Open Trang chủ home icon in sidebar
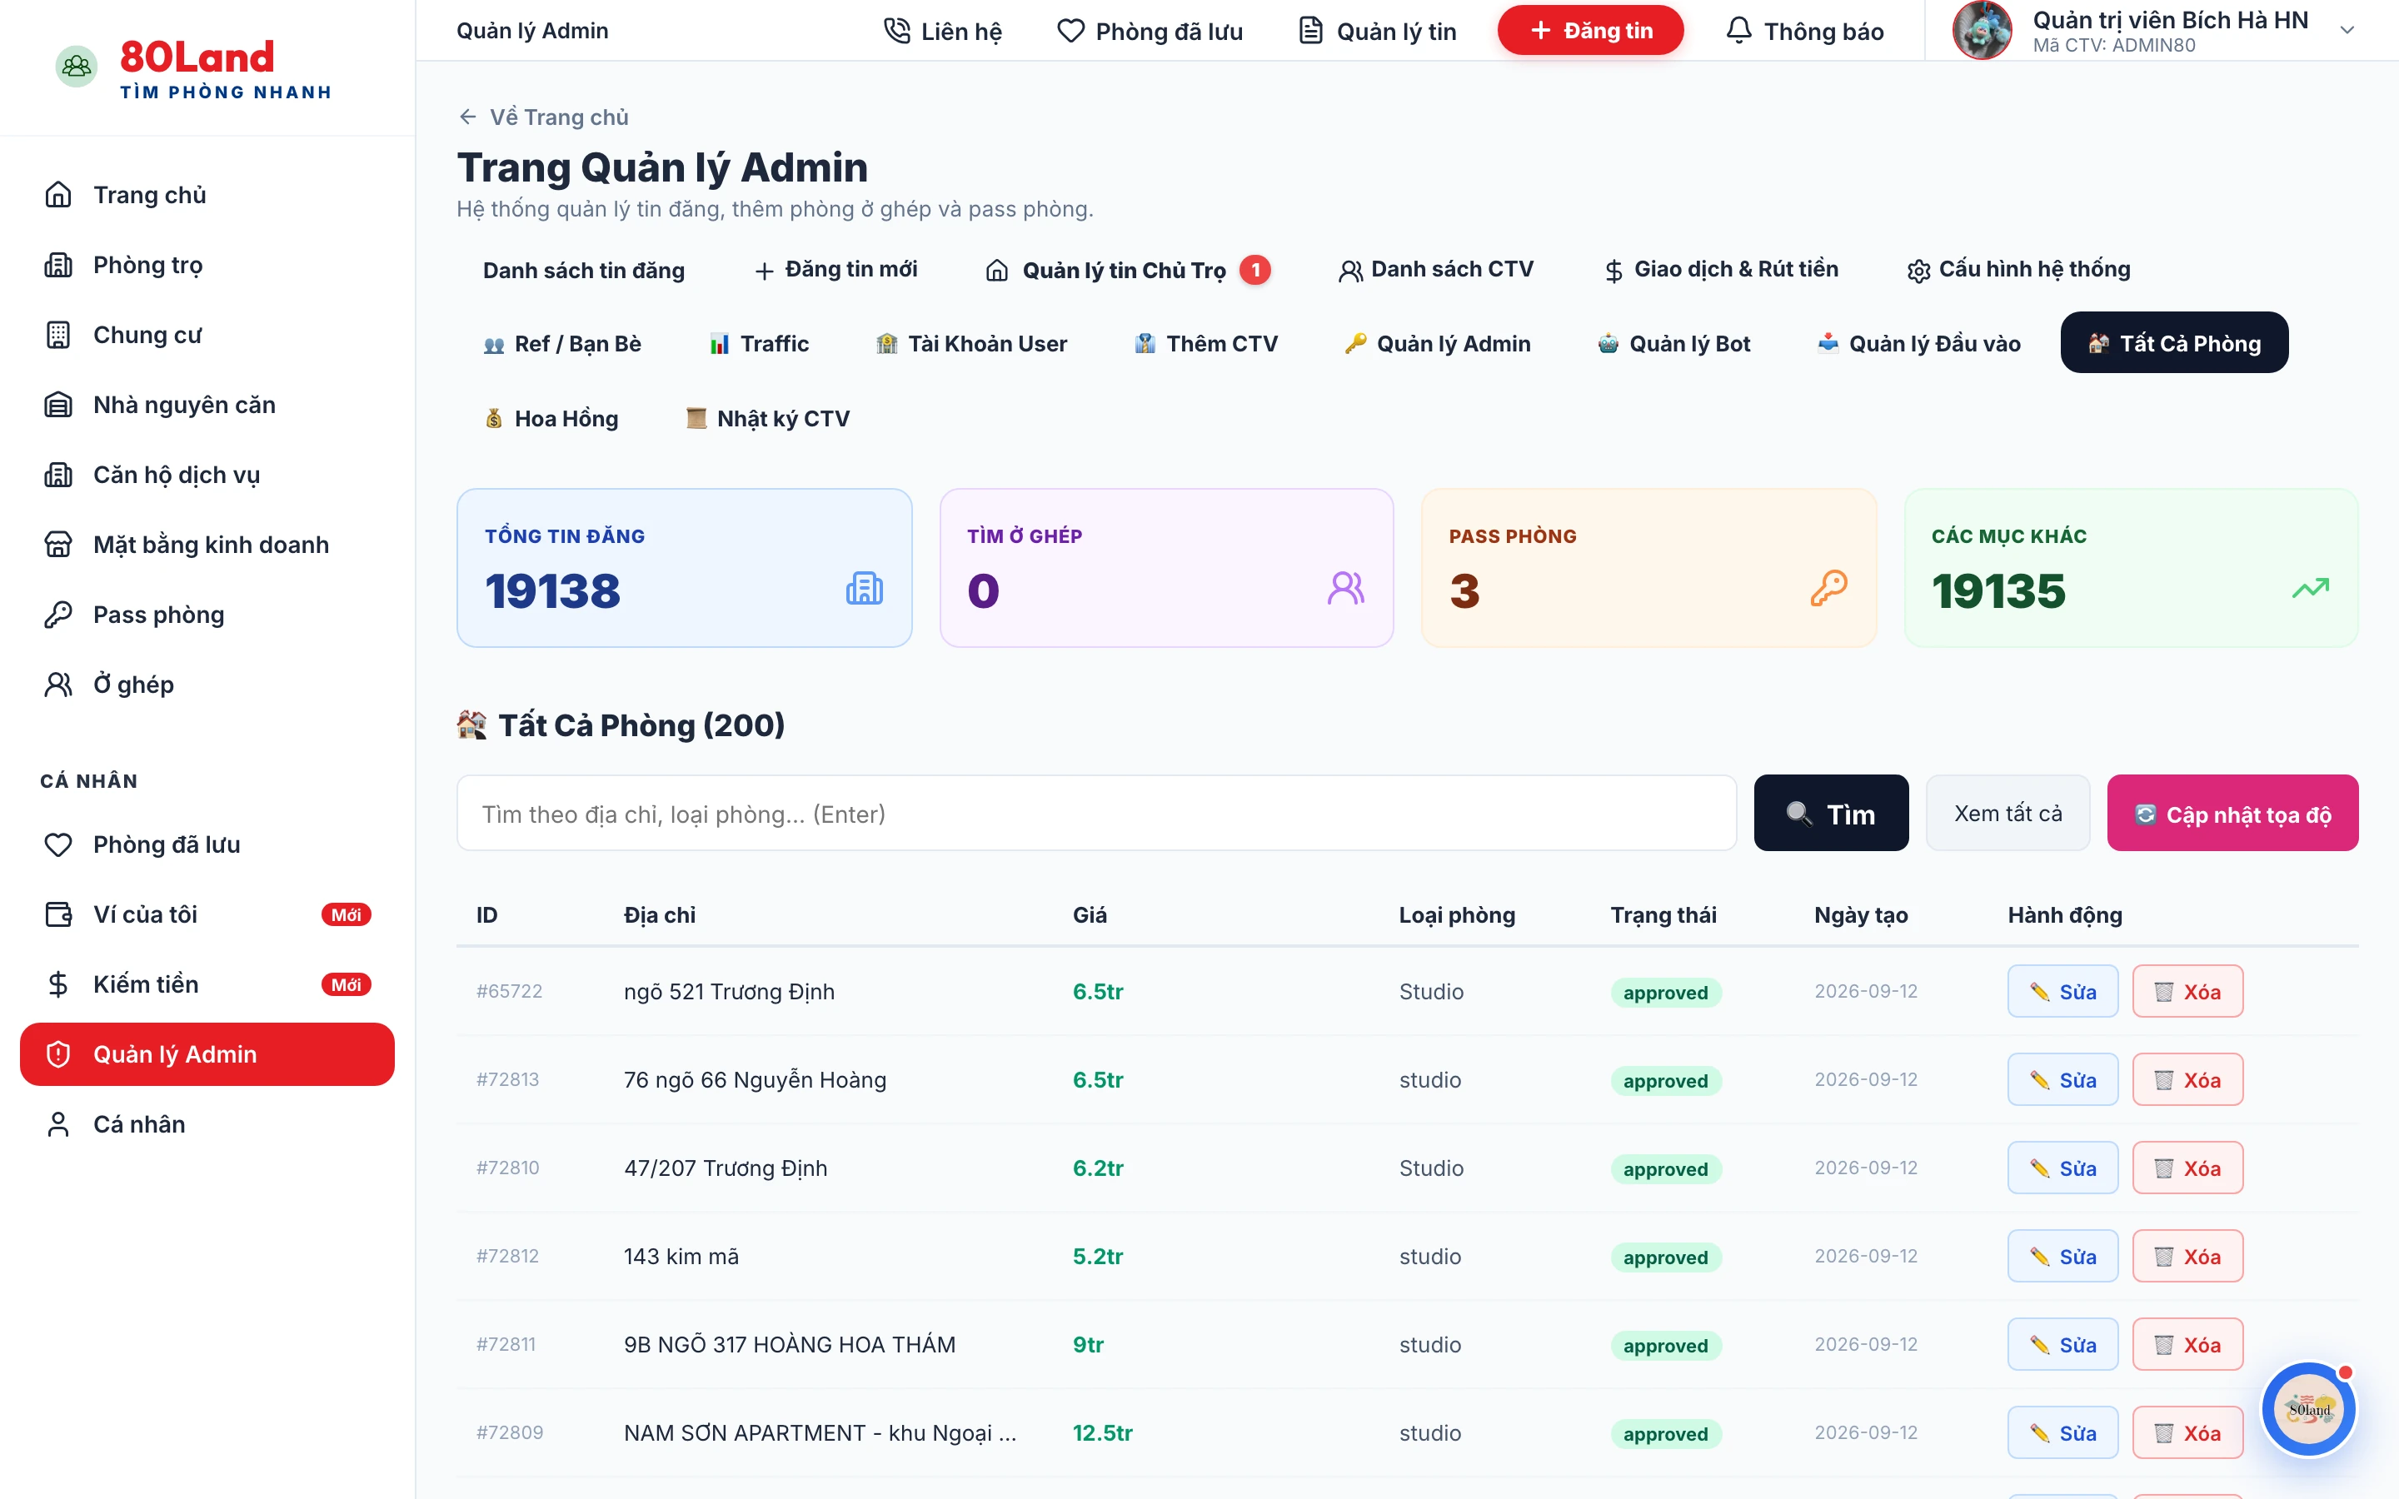The image size is (2399, 1499). 58,194
